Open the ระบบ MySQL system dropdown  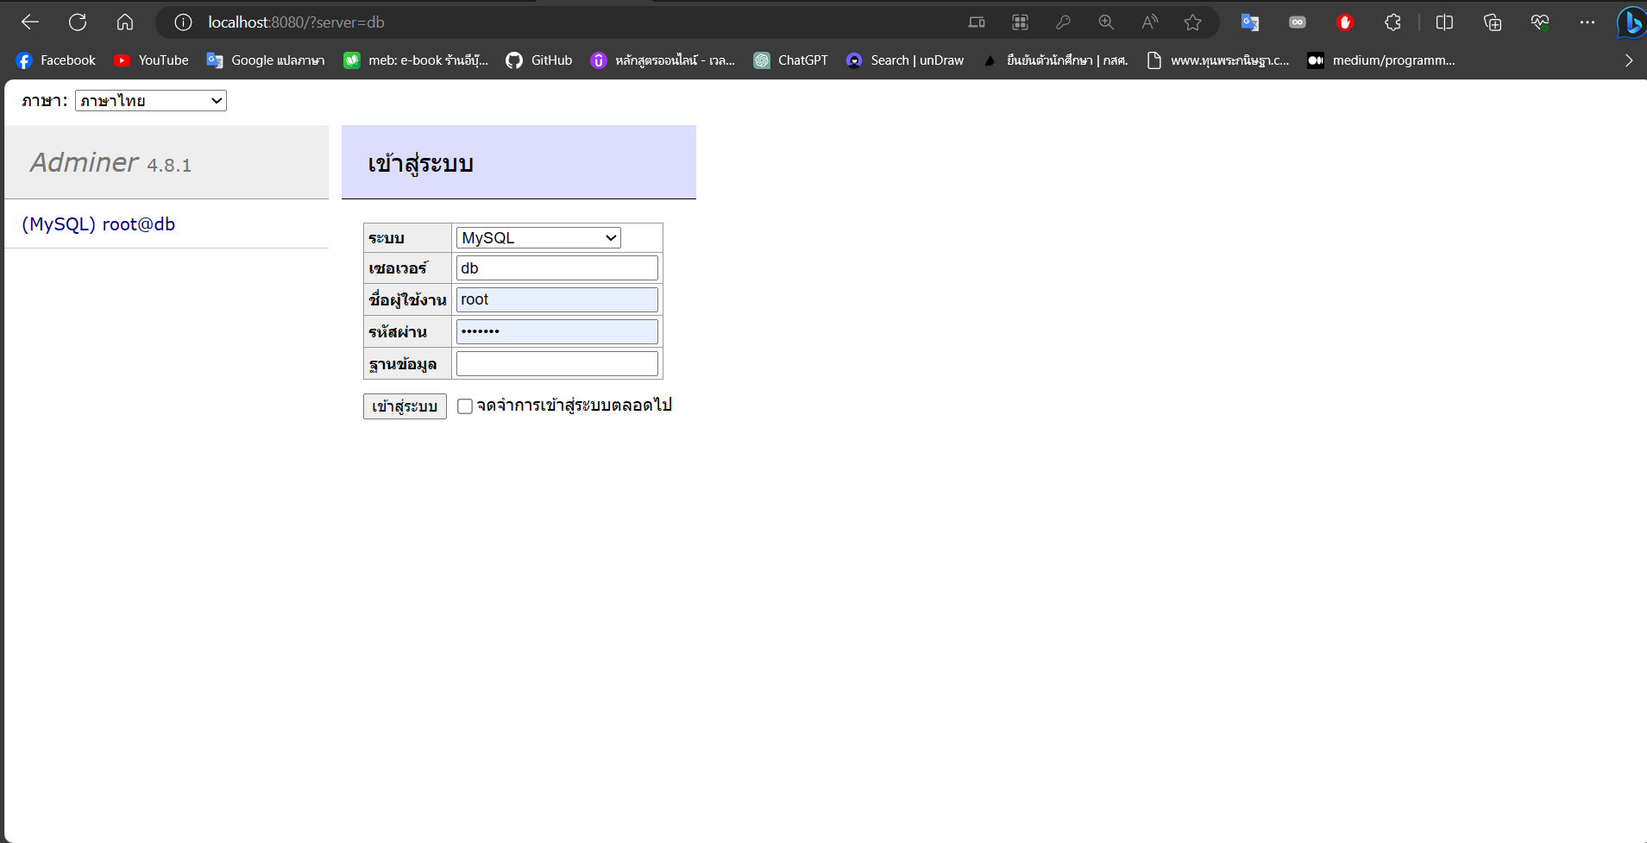point(537,237)
